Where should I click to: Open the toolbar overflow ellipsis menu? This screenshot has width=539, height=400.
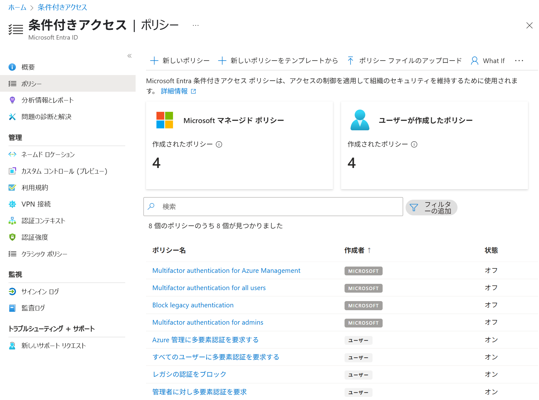coord(519,61)
